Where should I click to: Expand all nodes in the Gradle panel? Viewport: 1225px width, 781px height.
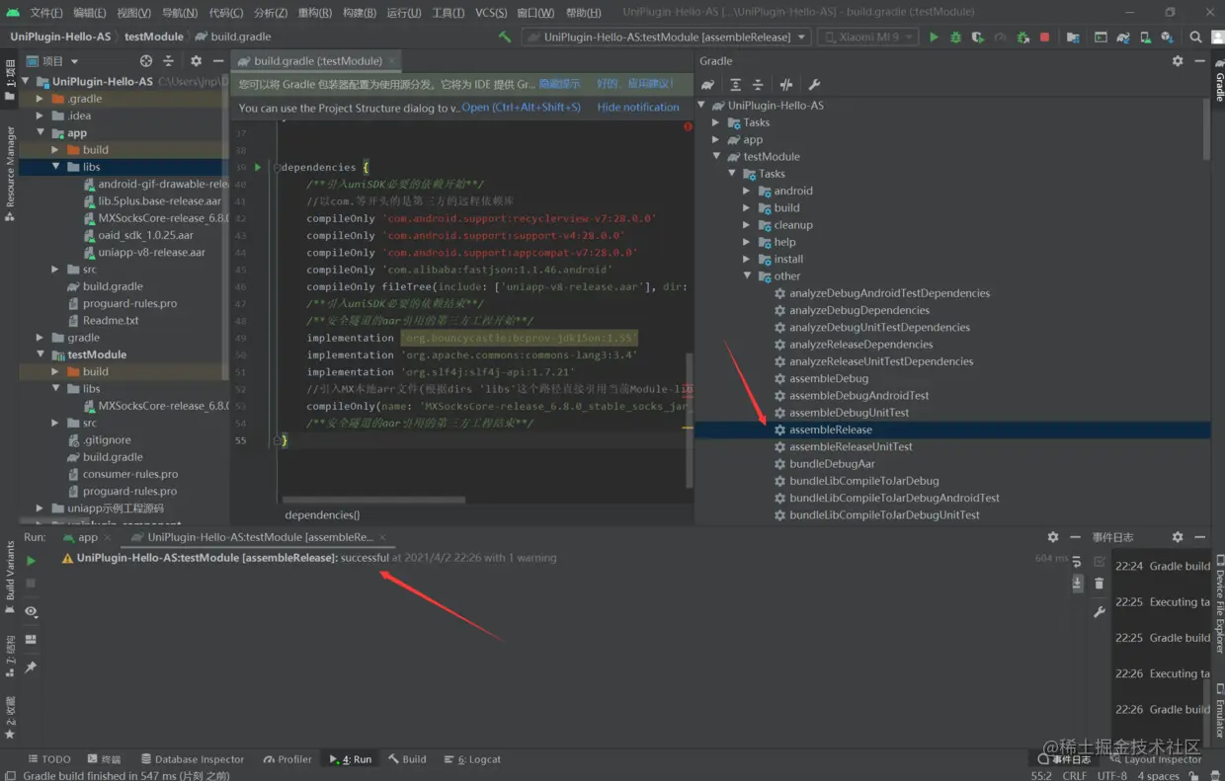[735, 85]
